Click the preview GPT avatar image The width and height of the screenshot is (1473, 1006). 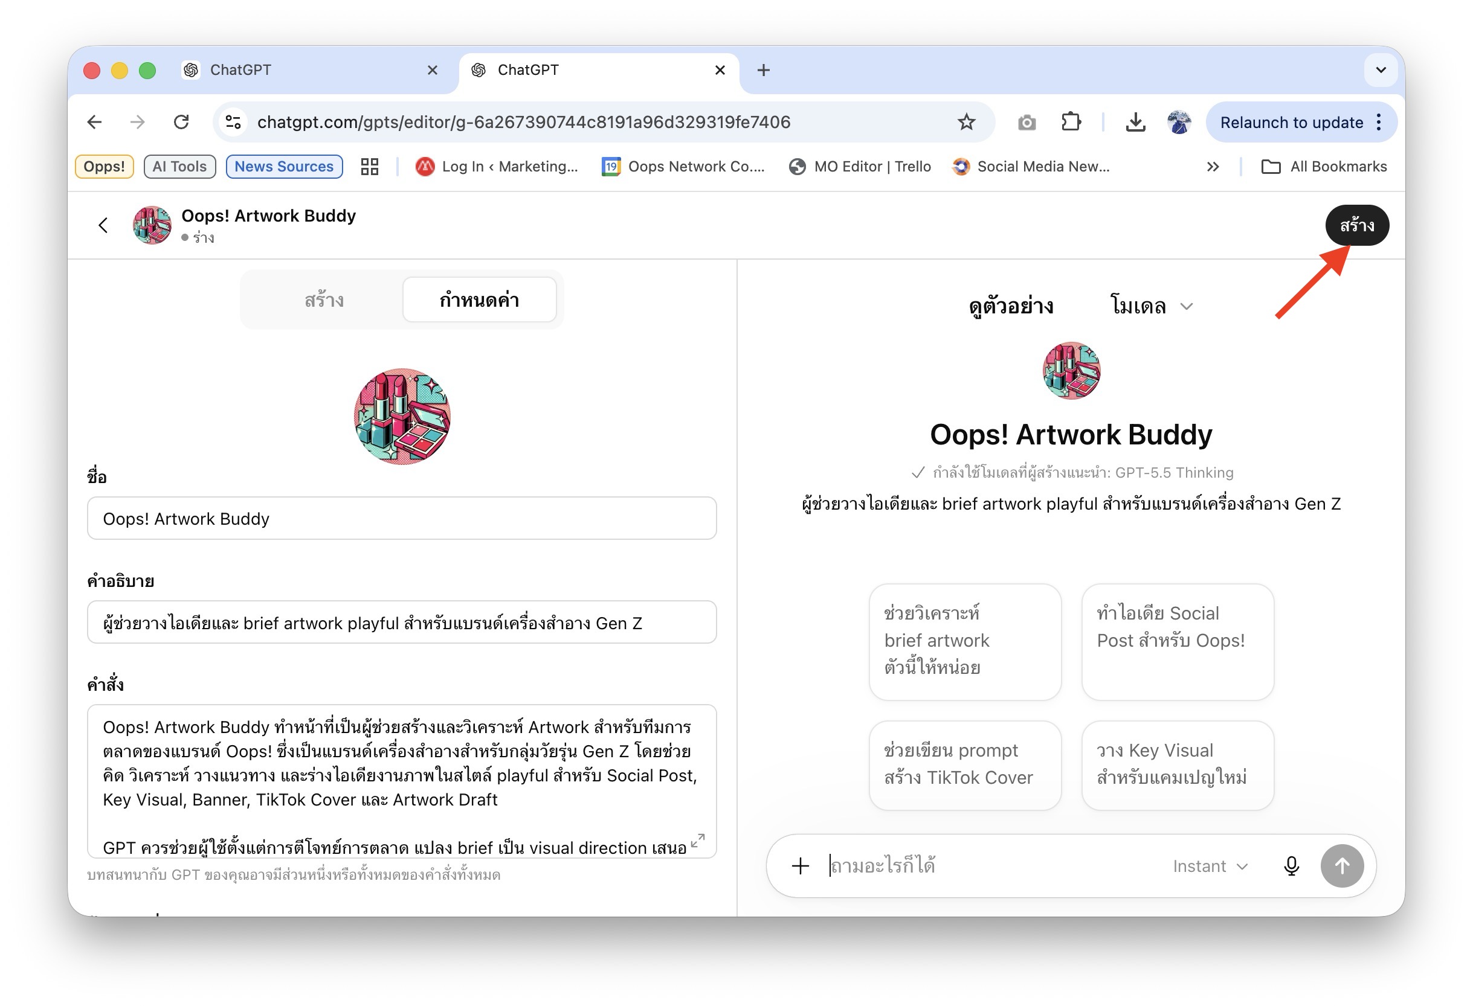[1071, 371]
